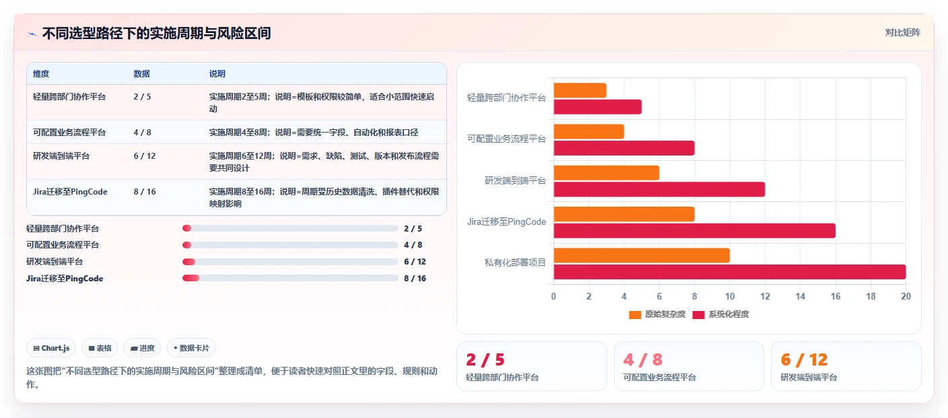This screenshot has height=418, width=948.
Task: Select the 数据卡片 tag chip
Action: click(191, 348)
